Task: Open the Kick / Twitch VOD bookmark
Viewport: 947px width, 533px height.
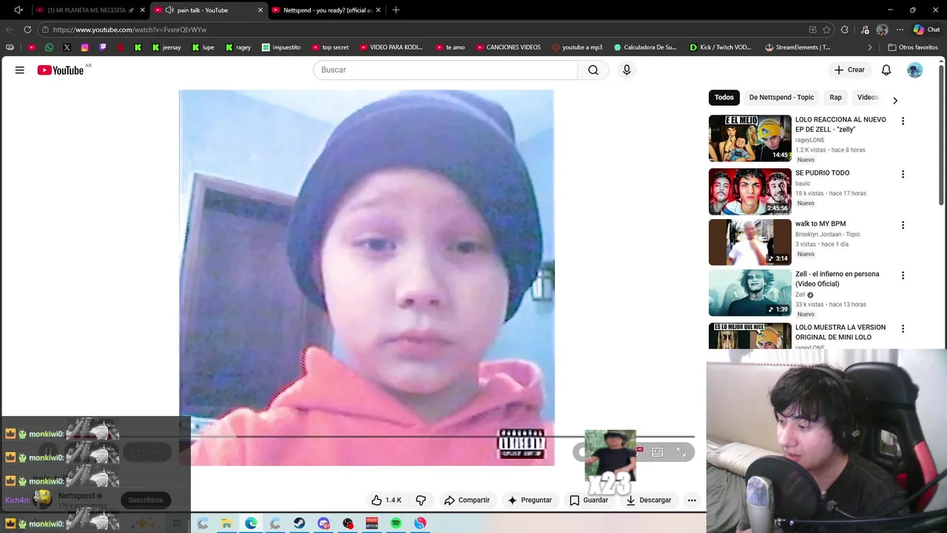Action: coord(720,47)
